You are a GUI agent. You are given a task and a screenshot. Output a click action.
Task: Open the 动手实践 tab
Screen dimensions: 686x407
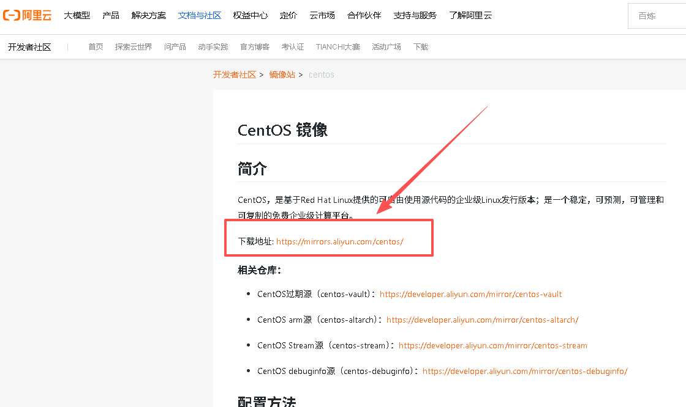(x=213, y=46)
